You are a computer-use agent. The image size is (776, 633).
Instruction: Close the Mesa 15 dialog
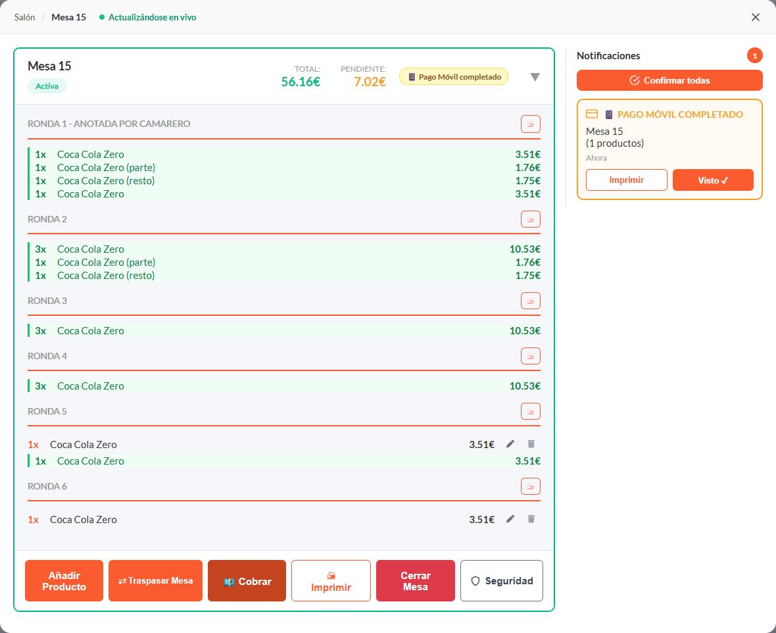[755, 17]
